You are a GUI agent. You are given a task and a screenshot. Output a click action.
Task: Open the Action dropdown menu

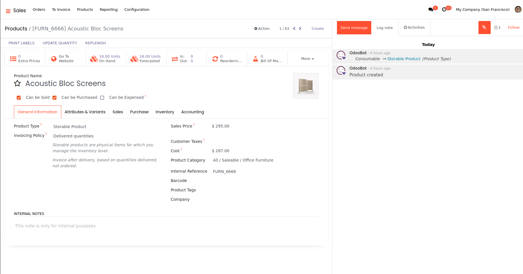(x=262, y=28)
